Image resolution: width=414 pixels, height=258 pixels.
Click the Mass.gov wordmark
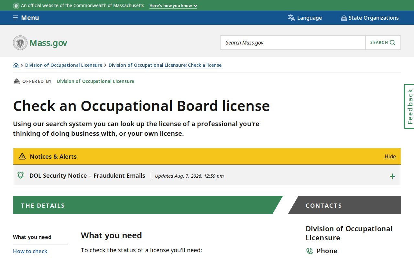(x=48, y=43)
